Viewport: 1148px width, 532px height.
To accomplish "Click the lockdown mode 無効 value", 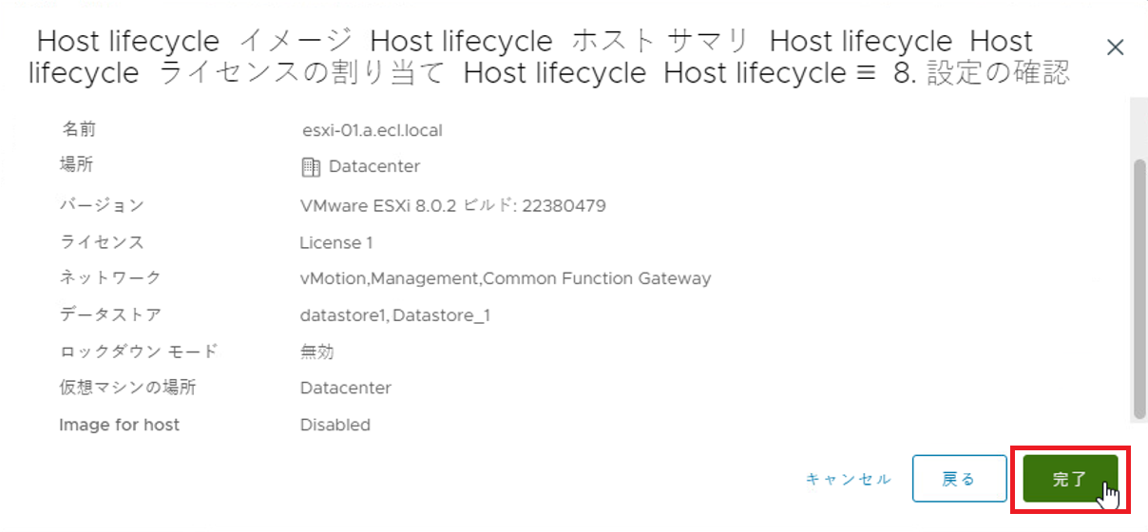I will (316, 351).
